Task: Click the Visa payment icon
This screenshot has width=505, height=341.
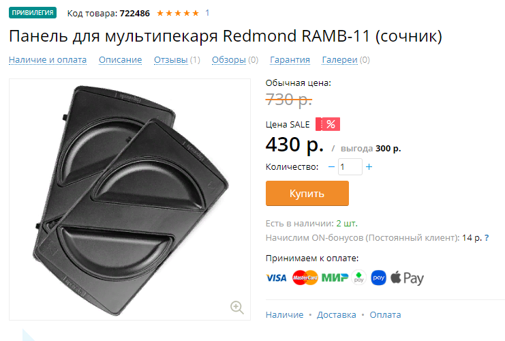Action: click(x=276, y=278)
